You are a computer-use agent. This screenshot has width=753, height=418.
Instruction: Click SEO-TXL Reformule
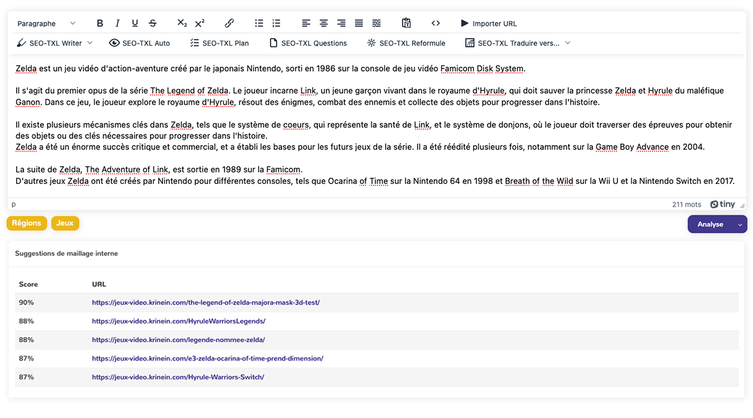pyautogui.click(x=406, y=43)
